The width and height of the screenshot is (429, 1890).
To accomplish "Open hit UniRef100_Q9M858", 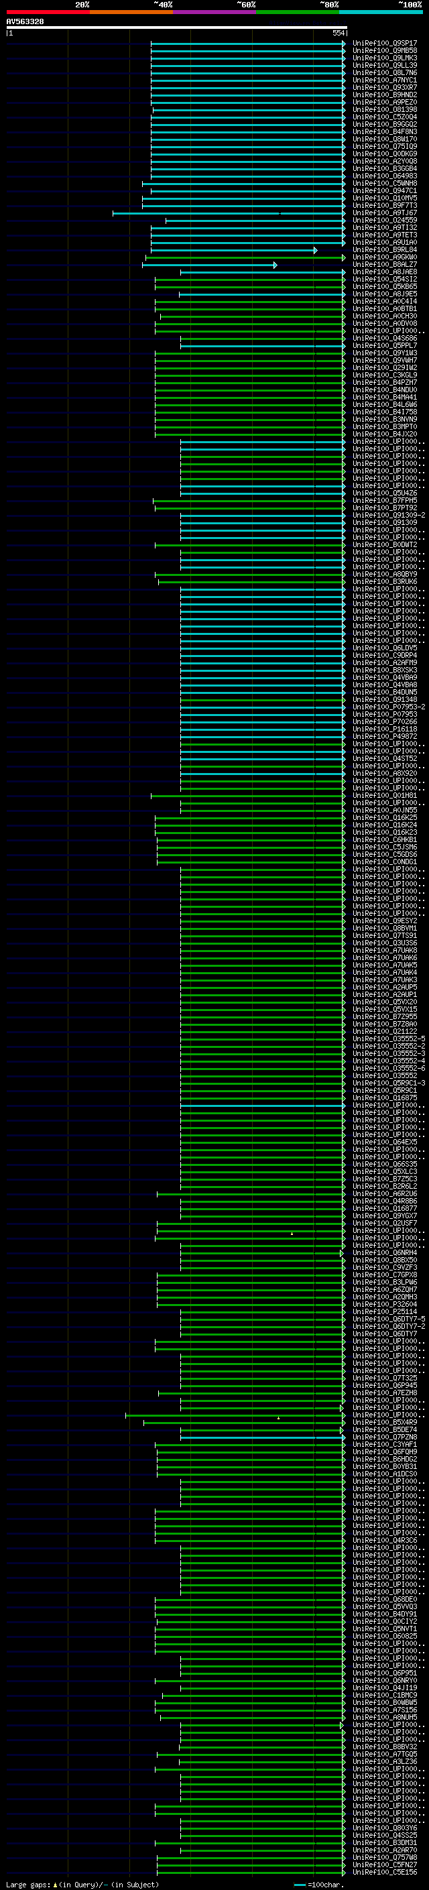I will (385, 51).
